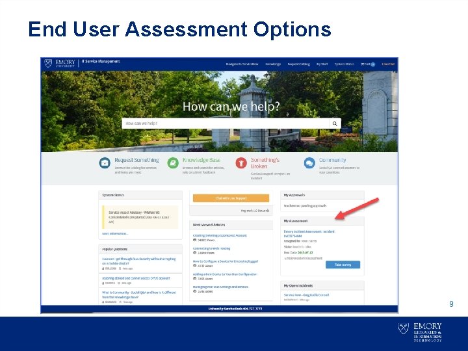Open the Cart in the top navigation
This screenshot has width=468, height=351.
tap(368, 64)
